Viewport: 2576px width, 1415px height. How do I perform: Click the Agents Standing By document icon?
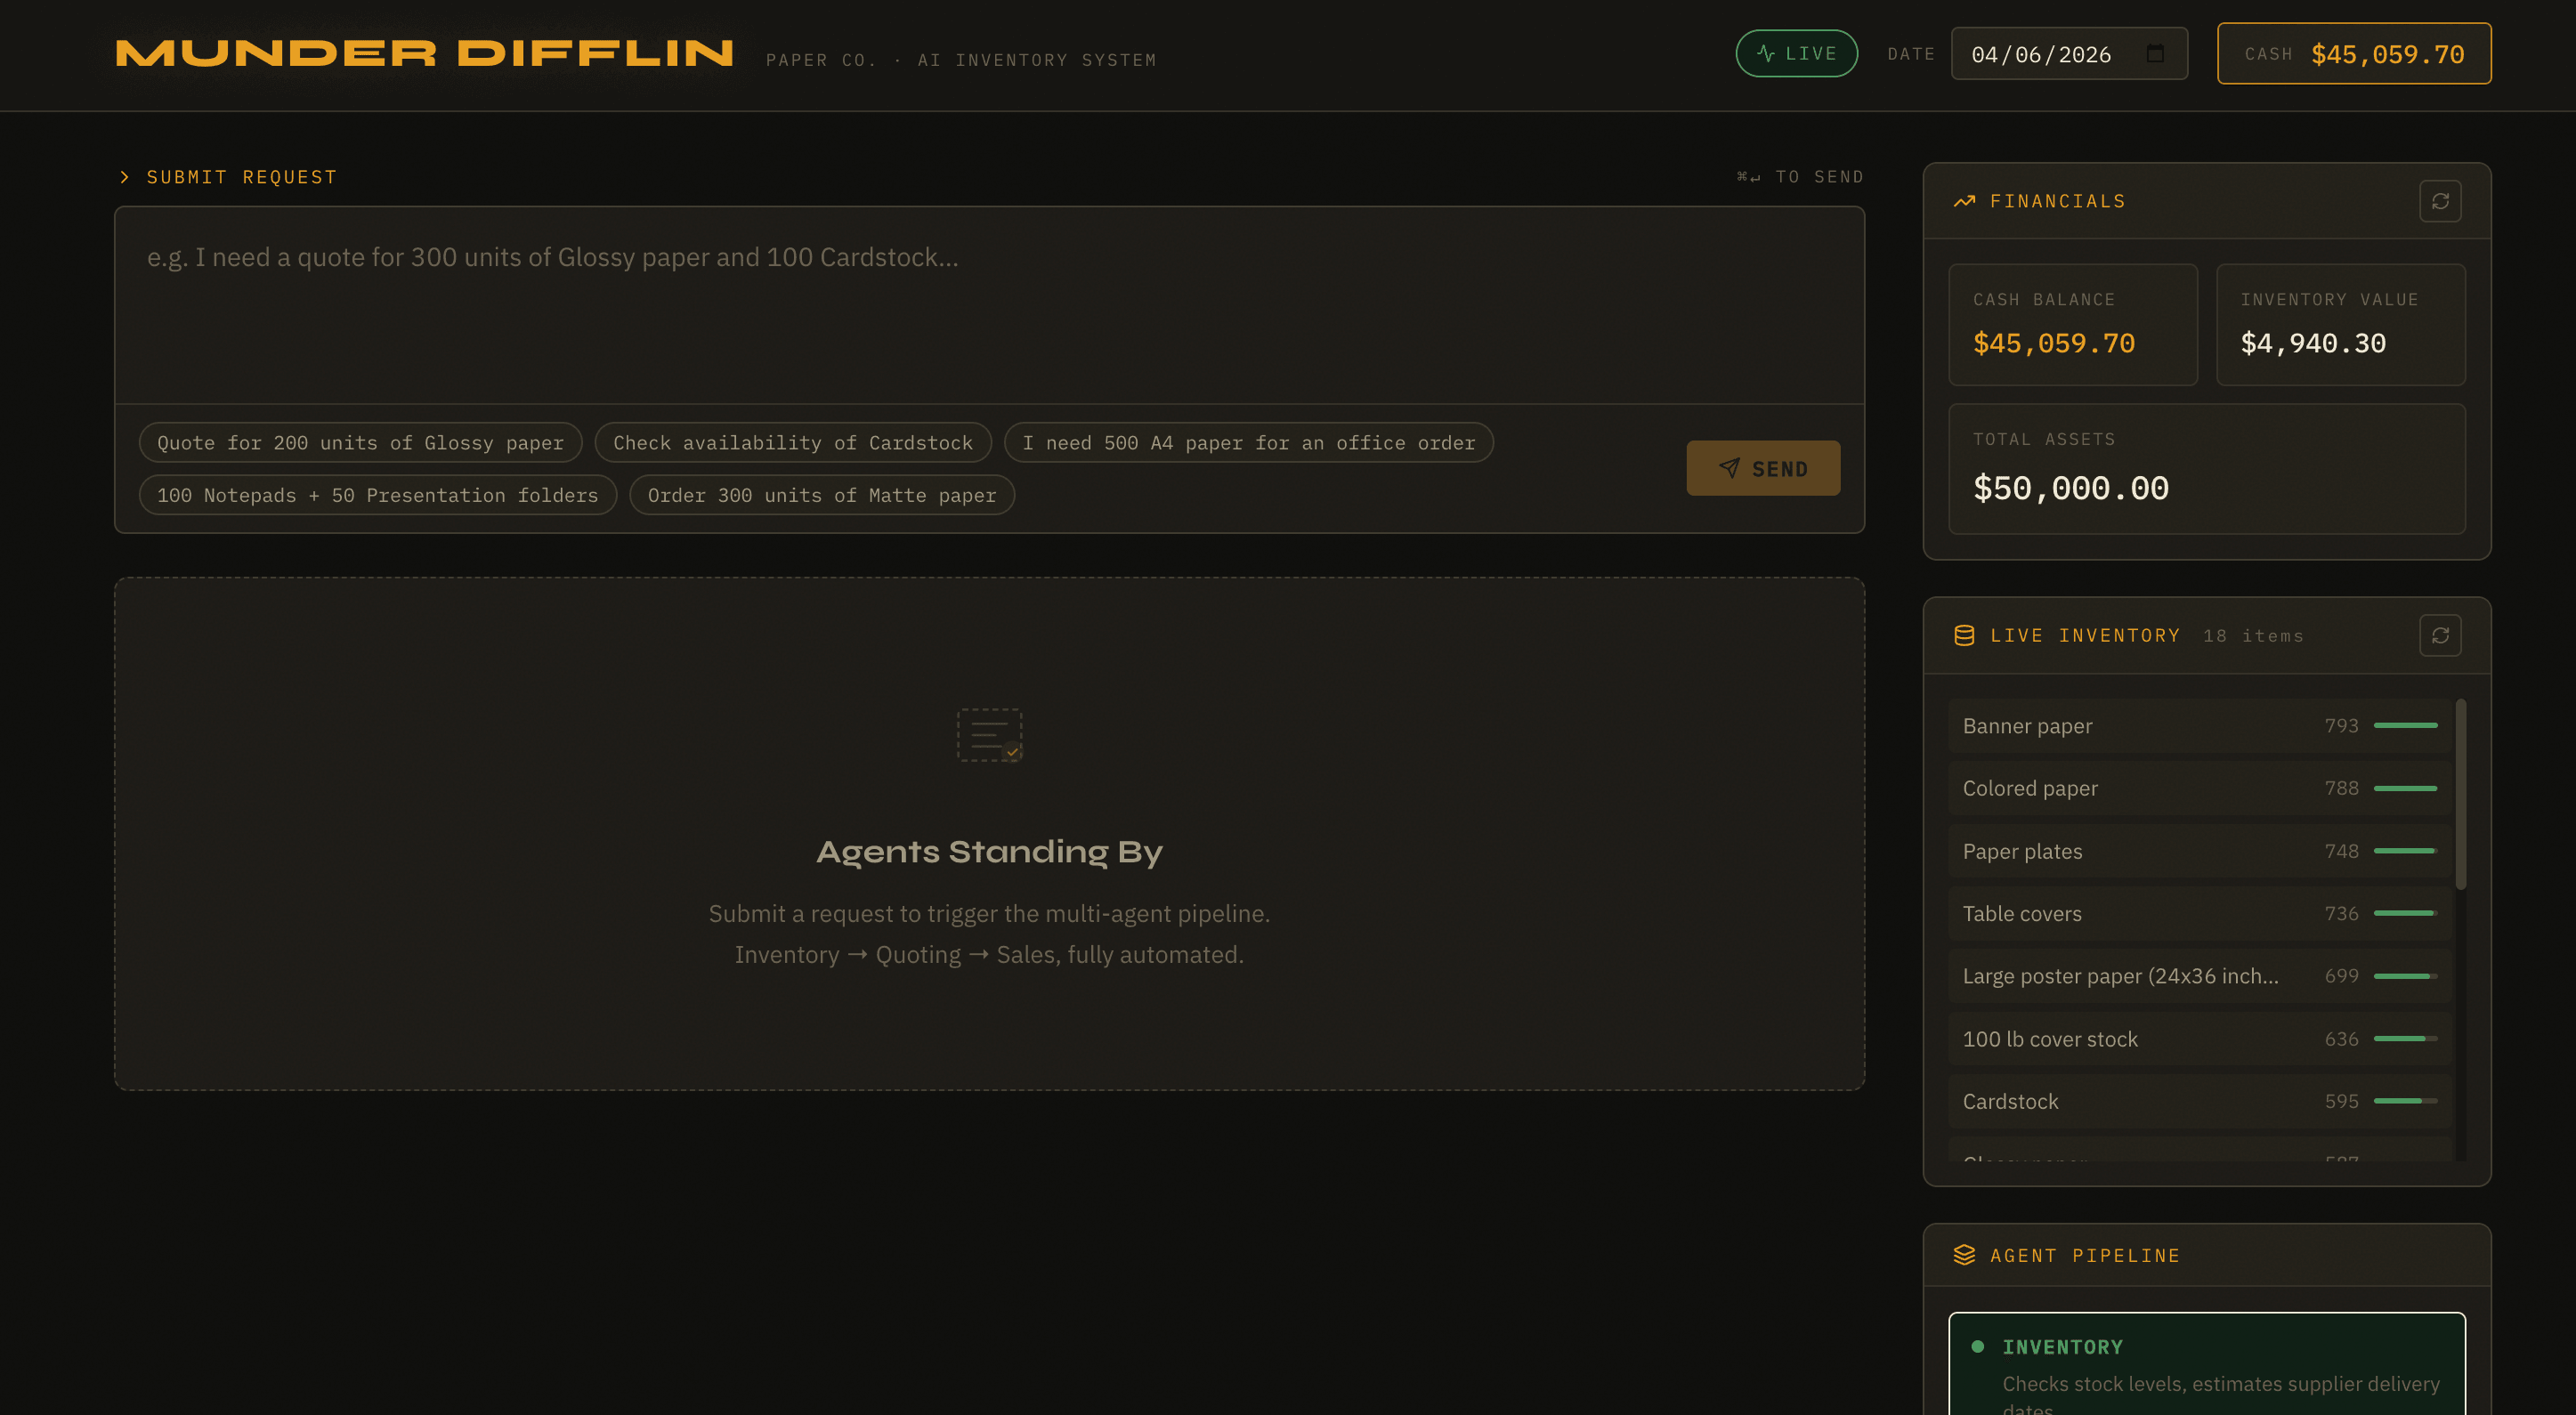(989, 735)
